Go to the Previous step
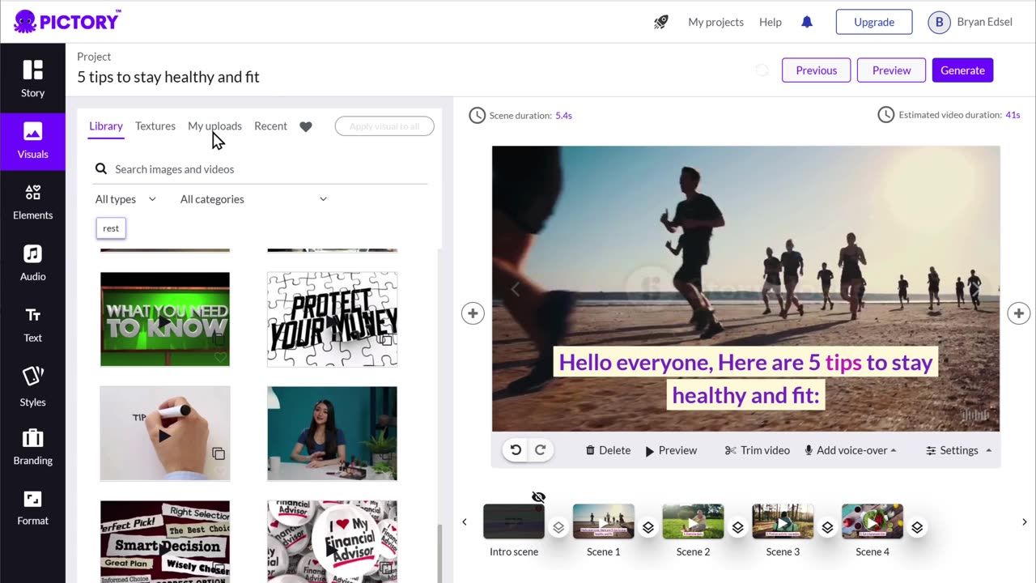Viewport: 1036px width, 583px height. 816,70
